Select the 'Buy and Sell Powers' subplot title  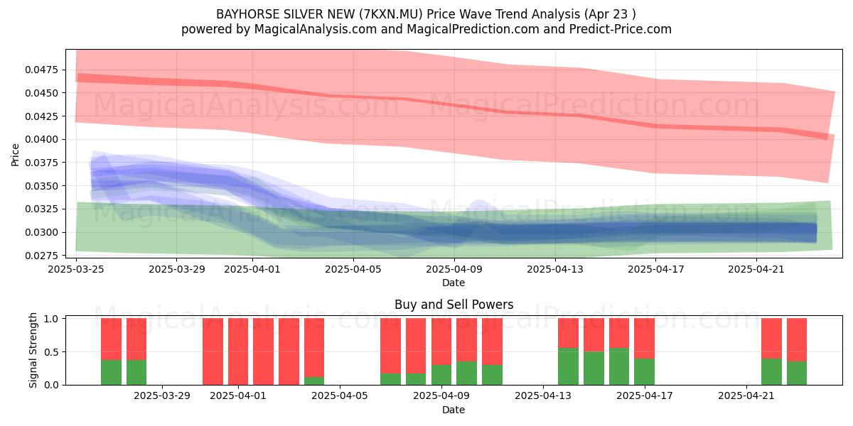pos(454,305)
